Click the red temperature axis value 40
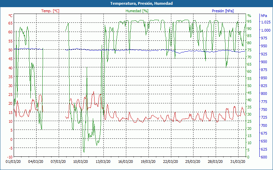This screenshot has height=170, width=273. 11,68
